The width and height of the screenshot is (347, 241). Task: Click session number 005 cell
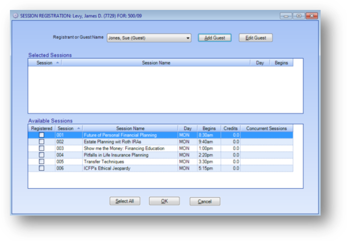point(69,161)
